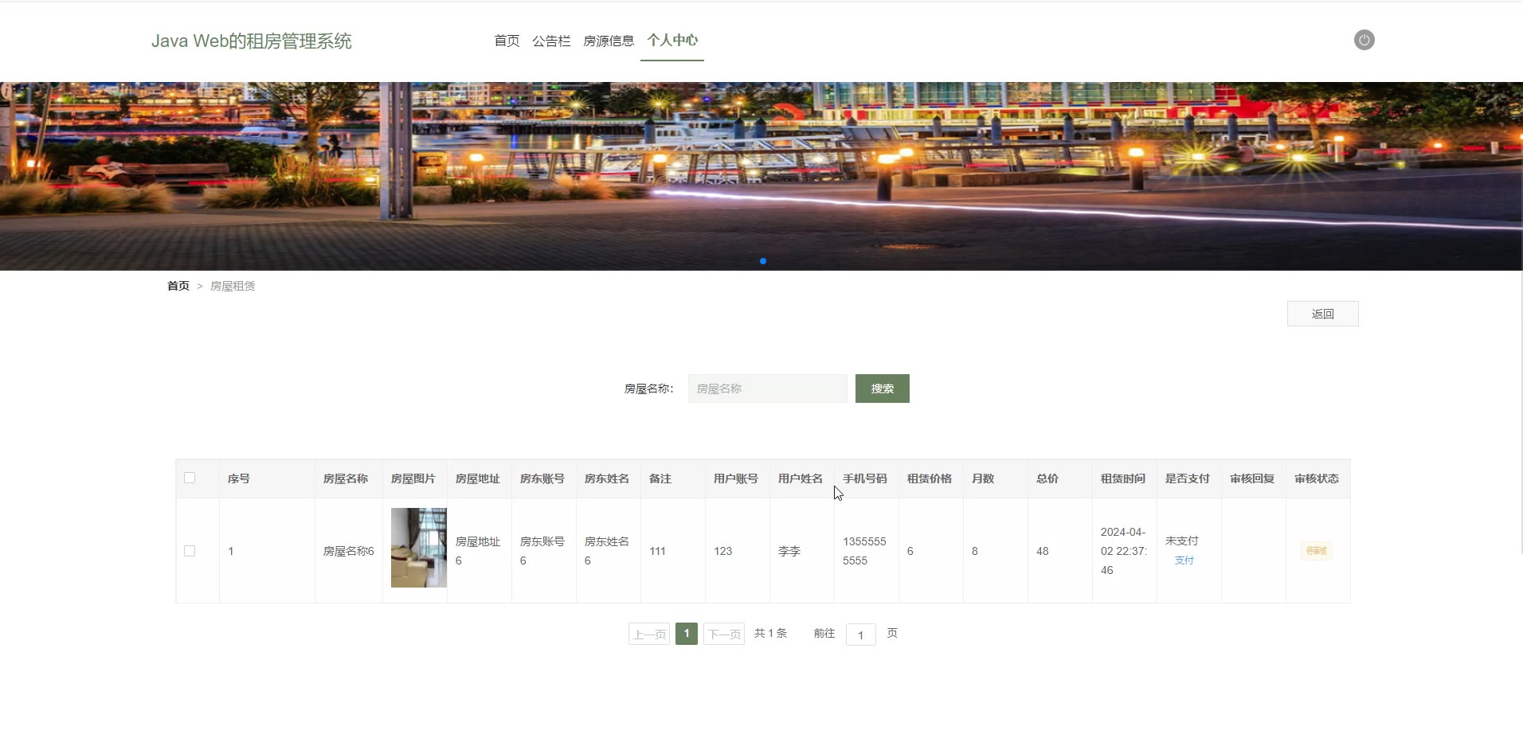Click the 房东账号 column header
The image size is (1523, 742).
coord(542,478)
